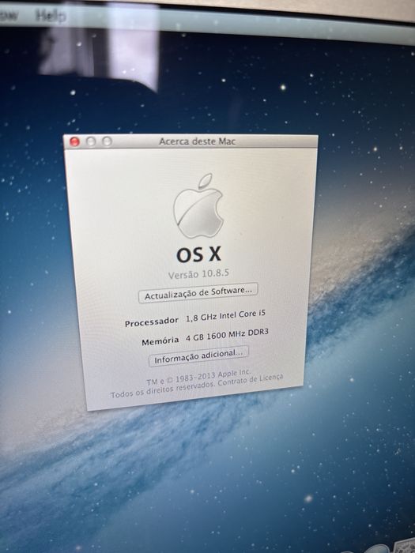Image resolution: width=415 pixels, height=553 pixels.
Task: Close the Acerca deste Mac window
Action: 74,141
